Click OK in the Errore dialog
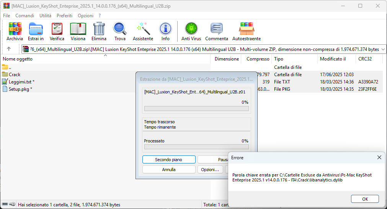 pos(365,199)
